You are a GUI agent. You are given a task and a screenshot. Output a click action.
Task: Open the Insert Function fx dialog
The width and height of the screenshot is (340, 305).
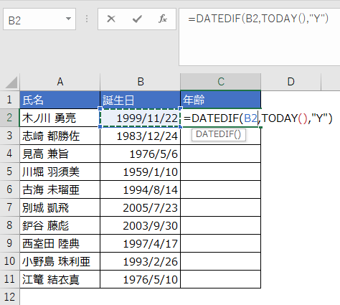(x=163, y=19)
